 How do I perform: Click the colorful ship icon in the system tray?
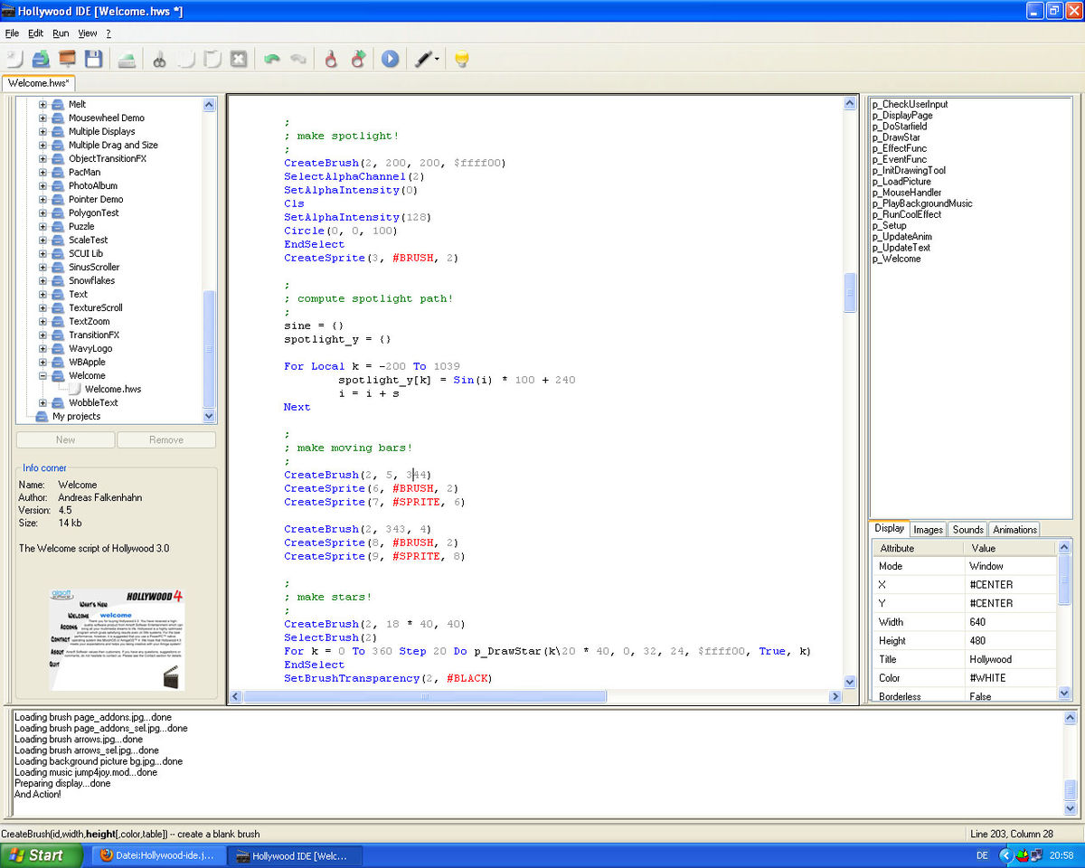point(1023,855)
